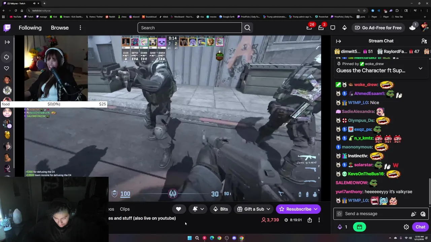Open Windows taskbar search
The image size is (431, 242).
197,238
